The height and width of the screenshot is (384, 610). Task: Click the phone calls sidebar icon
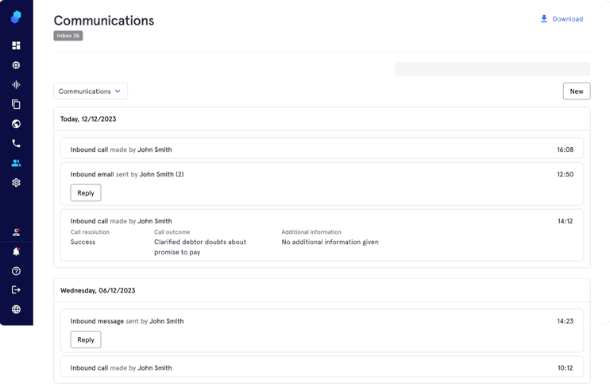16,144
